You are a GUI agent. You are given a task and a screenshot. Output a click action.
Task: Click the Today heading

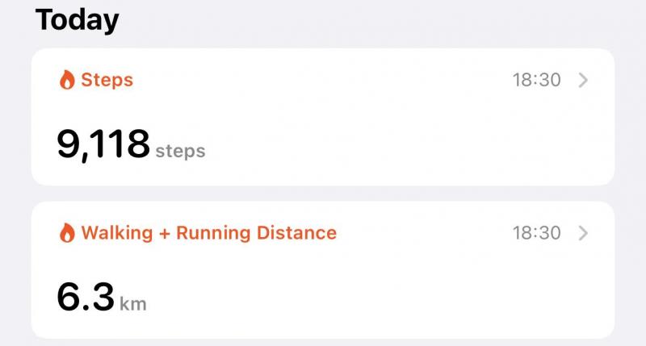pos(77,19)
